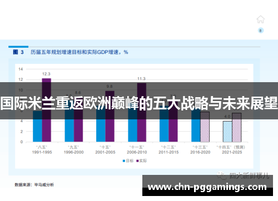Click the round page number 8 badge

tap(261, 31)
